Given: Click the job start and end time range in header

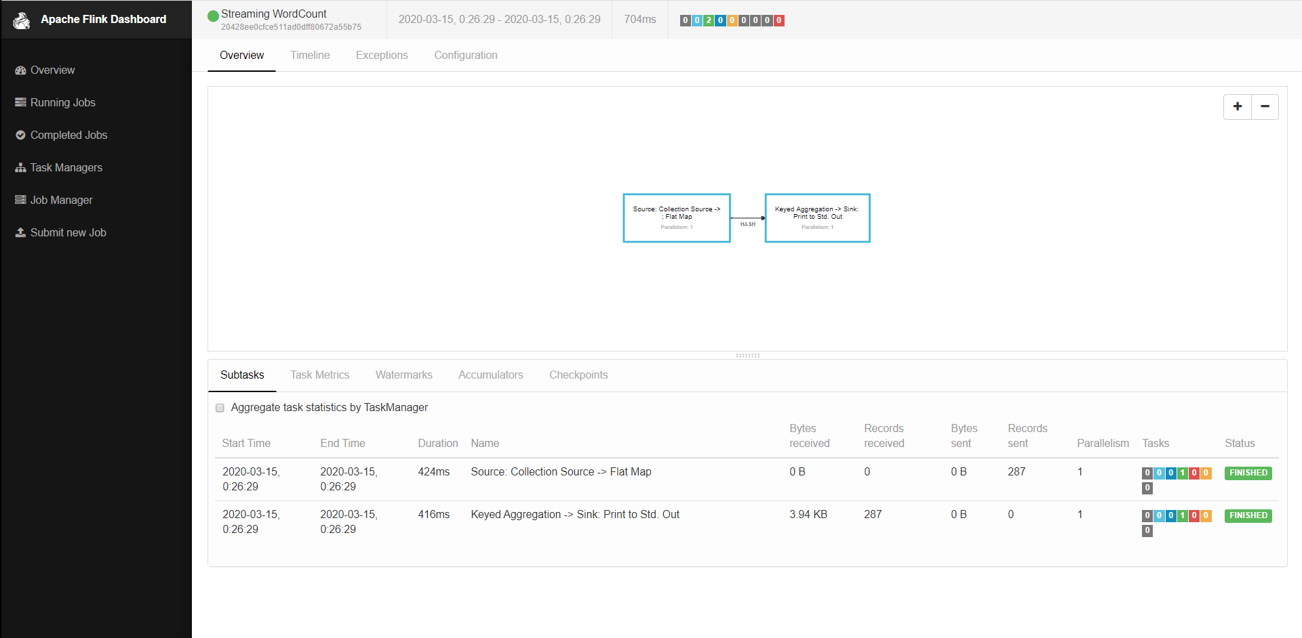Looking at the screenshot, I should [x=499, y=20].
